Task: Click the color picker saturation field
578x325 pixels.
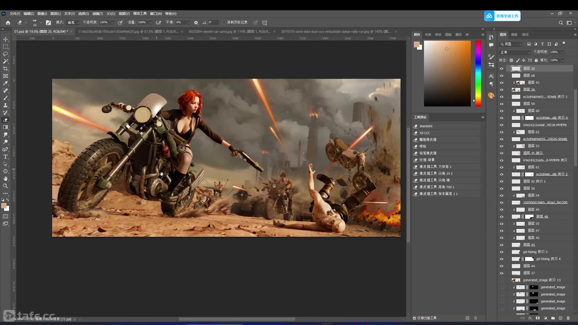Action: (x=447, y=73)
